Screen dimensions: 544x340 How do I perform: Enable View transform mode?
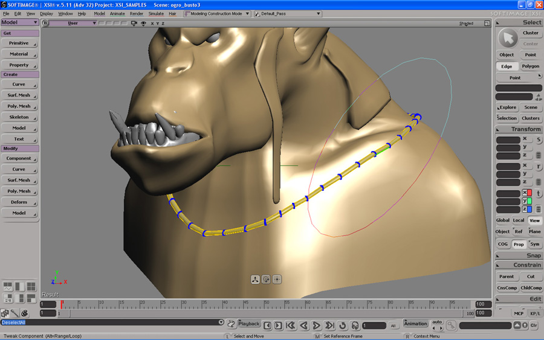[x=535, y=220]
